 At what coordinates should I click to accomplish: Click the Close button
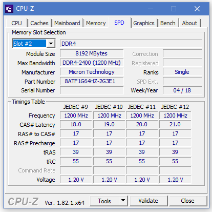187,201
